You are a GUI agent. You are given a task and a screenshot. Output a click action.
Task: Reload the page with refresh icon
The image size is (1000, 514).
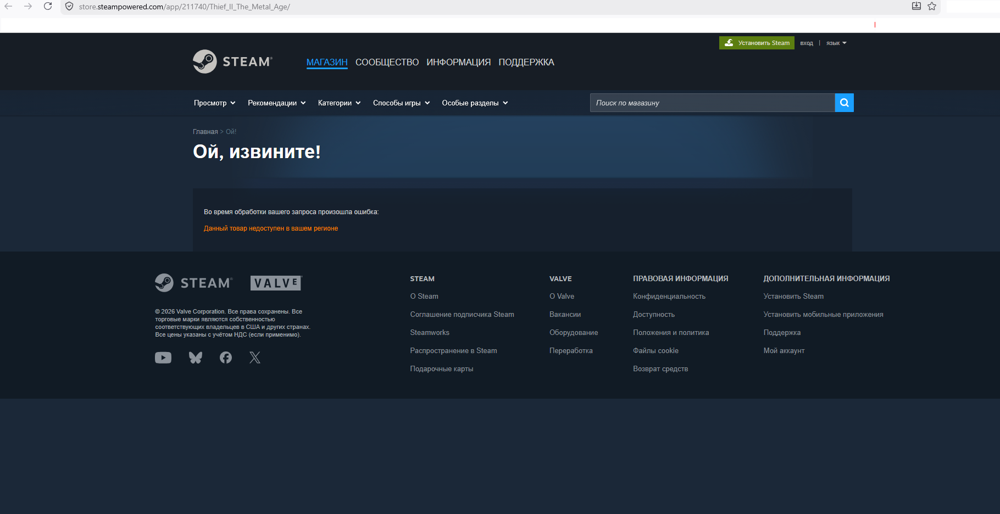[48, 7]
